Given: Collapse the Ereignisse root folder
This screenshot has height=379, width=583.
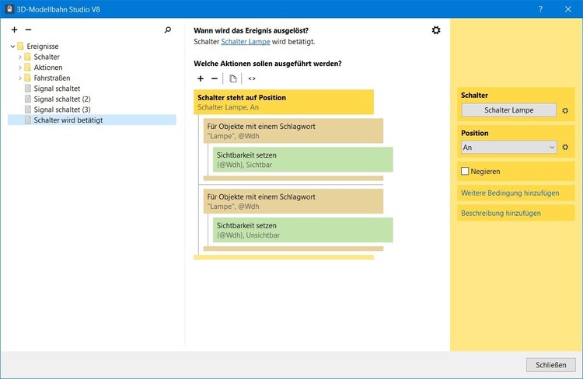Looking at the screenshot, I should point(12,47).
